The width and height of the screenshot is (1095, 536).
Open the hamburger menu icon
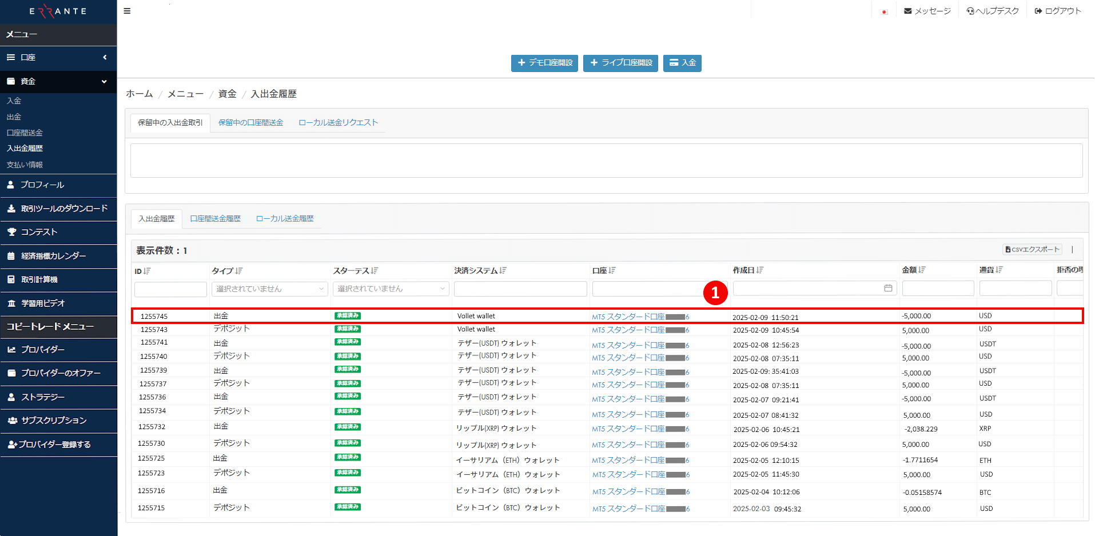(x=127, y=11)
